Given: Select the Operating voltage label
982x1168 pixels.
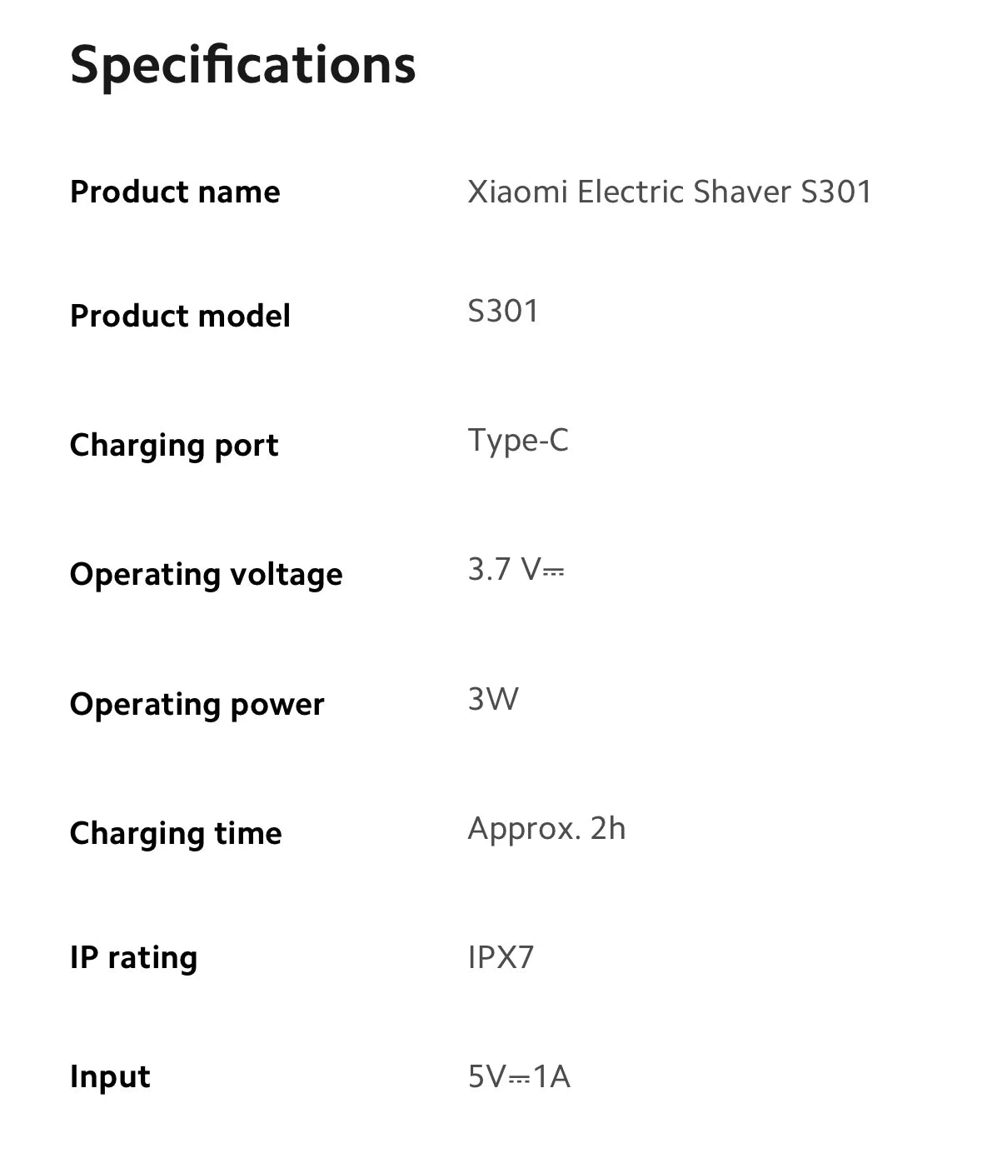Looking at the screenshot, I should [206, 575].
